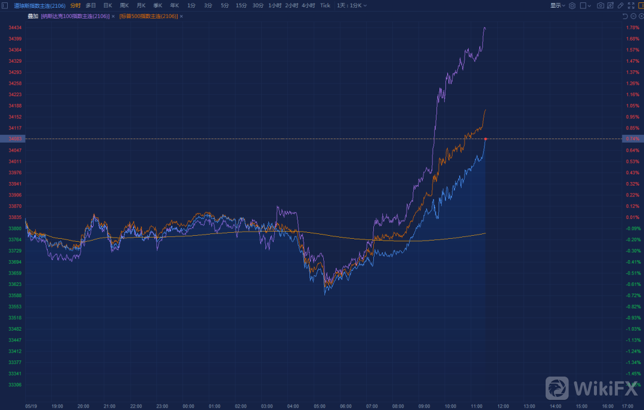Zoom in chart with plus circle
644x410 pixels.
coord(640,16)
